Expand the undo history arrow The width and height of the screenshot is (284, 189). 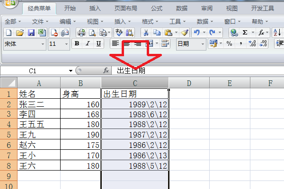pyautogui.click(x=204, y=33)
